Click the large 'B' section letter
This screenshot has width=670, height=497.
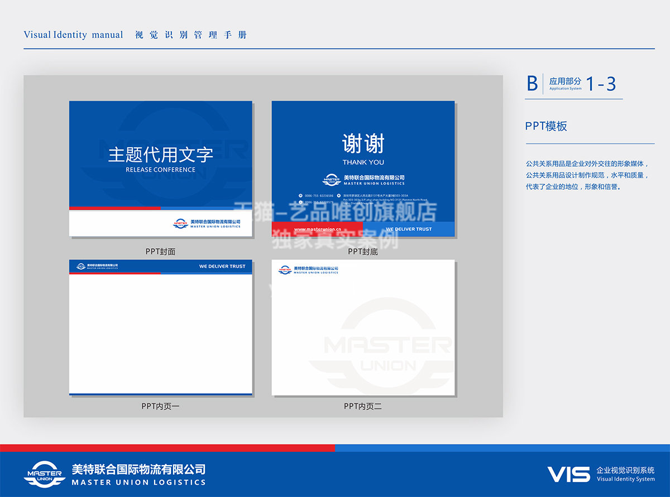532,84
